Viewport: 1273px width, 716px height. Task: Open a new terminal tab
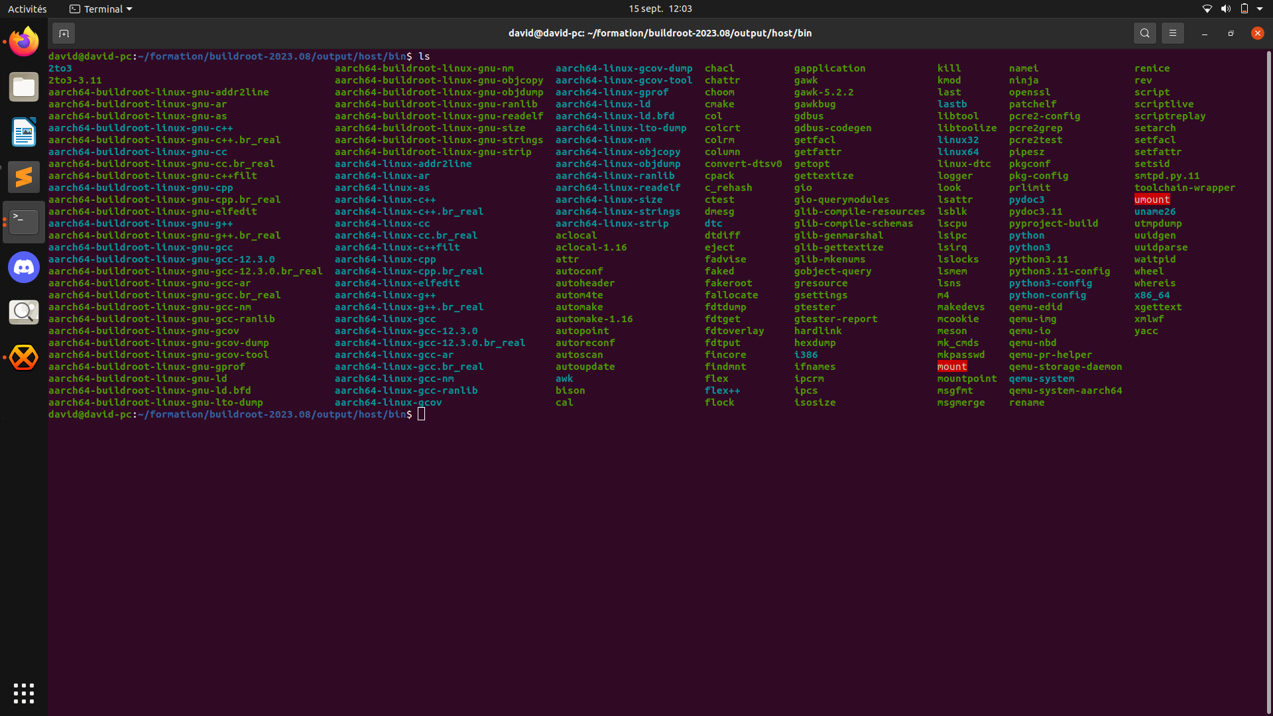pos(64,33)
